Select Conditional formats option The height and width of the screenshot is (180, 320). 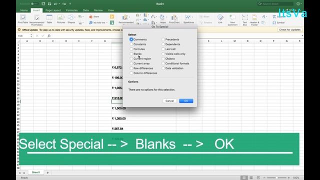coord(163,63)
